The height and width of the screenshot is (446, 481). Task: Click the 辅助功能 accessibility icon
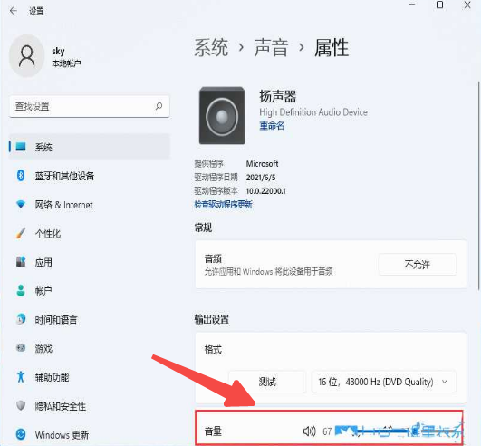21,376
